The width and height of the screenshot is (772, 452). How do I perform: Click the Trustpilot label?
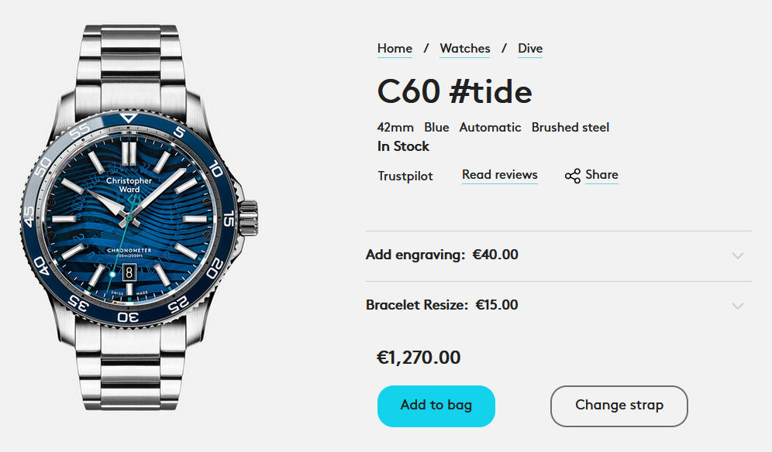405,176
